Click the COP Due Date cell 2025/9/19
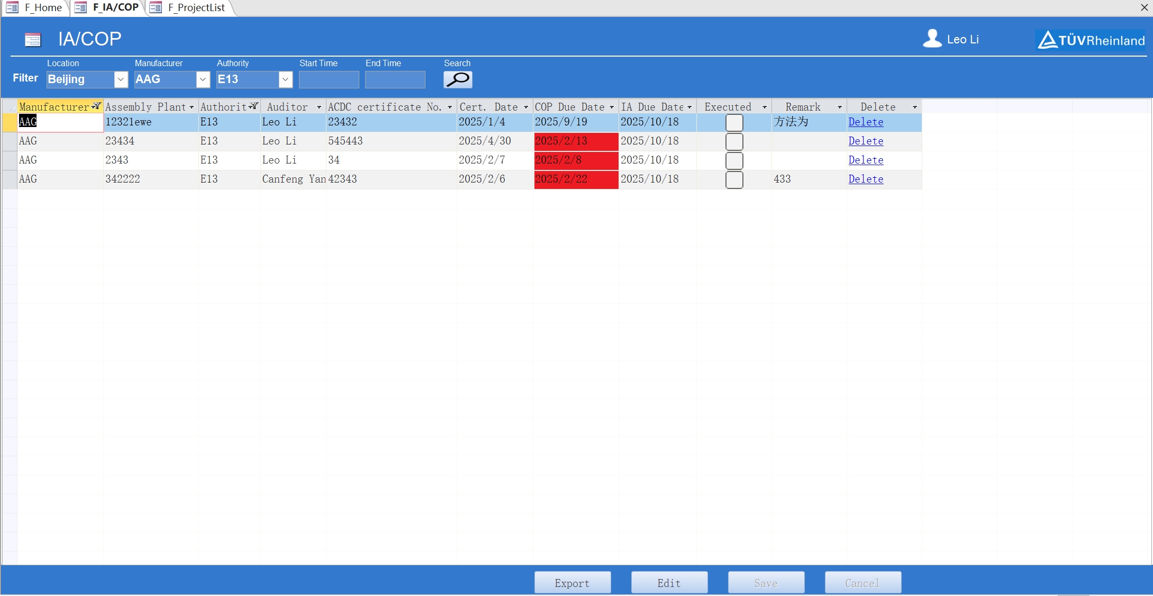This screenshot has width=1153, height=596. [576, 122]
